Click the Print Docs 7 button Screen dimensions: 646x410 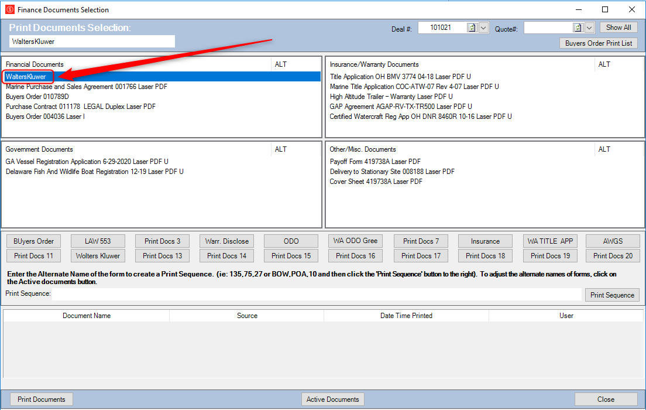[x=421, y=241]
